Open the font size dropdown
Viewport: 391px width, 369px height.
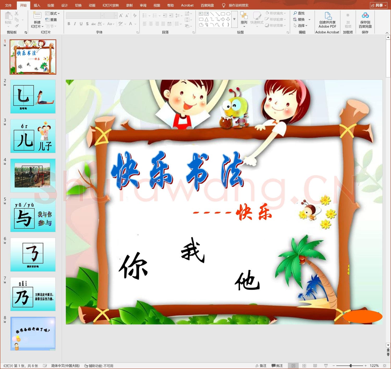(x=116, y=16)
